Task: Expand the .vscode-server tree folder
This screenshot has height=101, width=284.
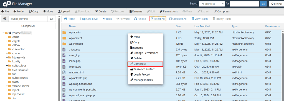Action: pyautogui.click(x=7, y=86)
